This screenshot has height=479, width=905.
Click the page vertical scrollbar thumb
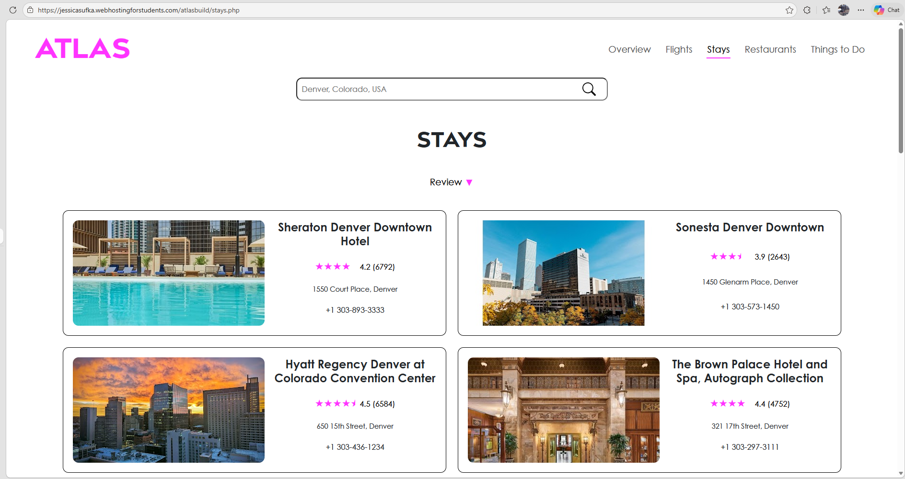click(901, 91)
